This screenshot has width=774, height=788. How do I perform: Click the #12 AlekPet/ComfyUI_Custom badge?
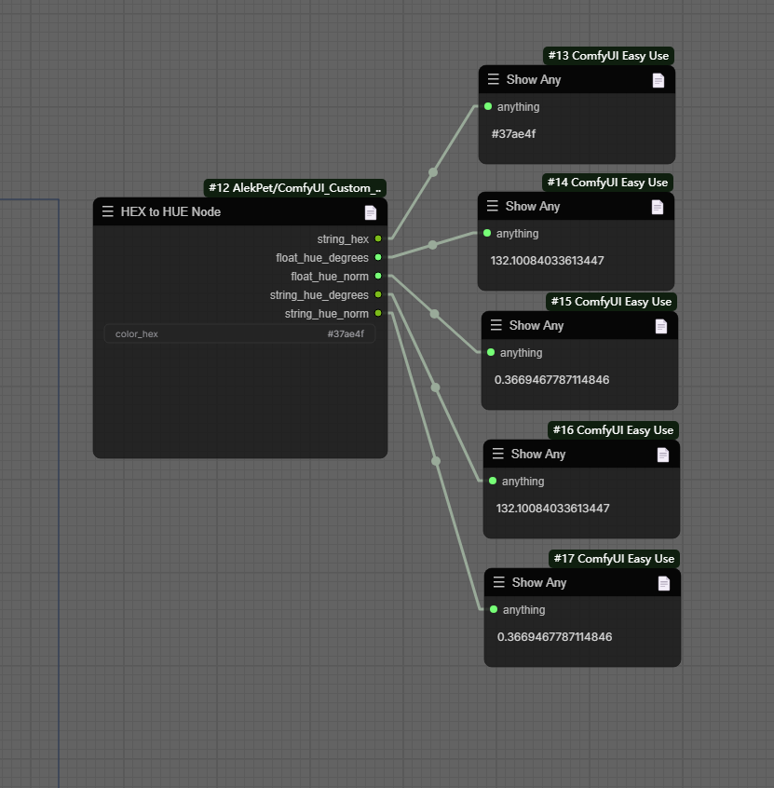(294, 187)
